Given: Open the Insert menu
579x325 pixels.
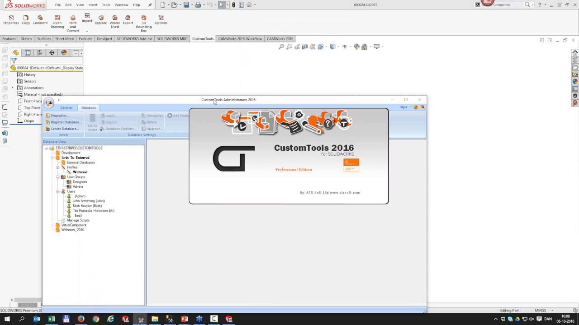Looking at the screenshot, I should click(93, 5).
